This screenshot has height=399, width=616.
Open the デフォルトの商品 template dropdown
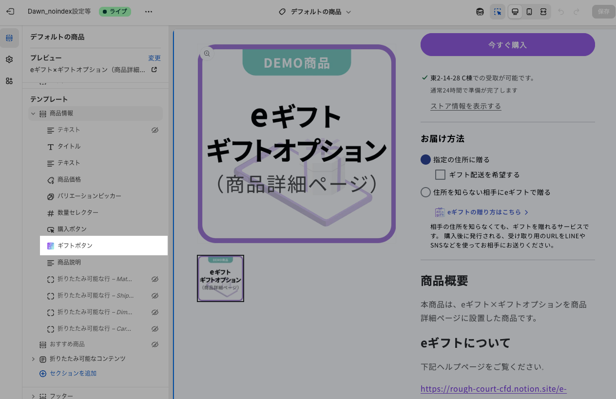(315, 12)
